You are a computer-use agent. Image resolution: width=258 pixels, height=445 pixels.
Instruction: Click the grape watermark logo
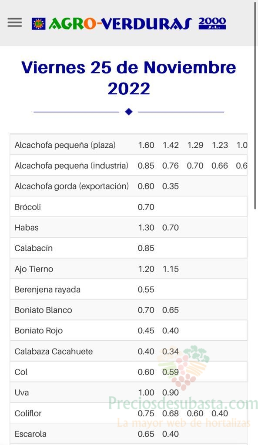[x=183, y=367]
